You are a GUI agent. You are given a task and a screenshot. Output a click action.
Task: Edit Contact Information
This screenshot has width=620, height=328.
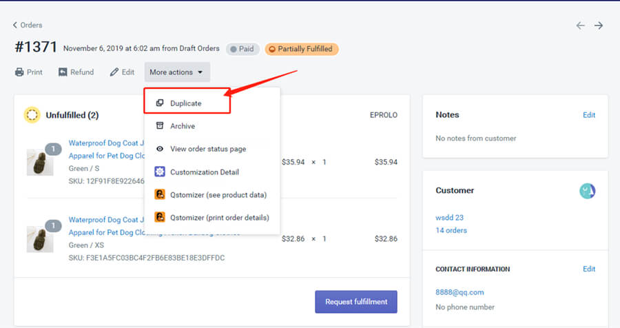pos(589,269)
